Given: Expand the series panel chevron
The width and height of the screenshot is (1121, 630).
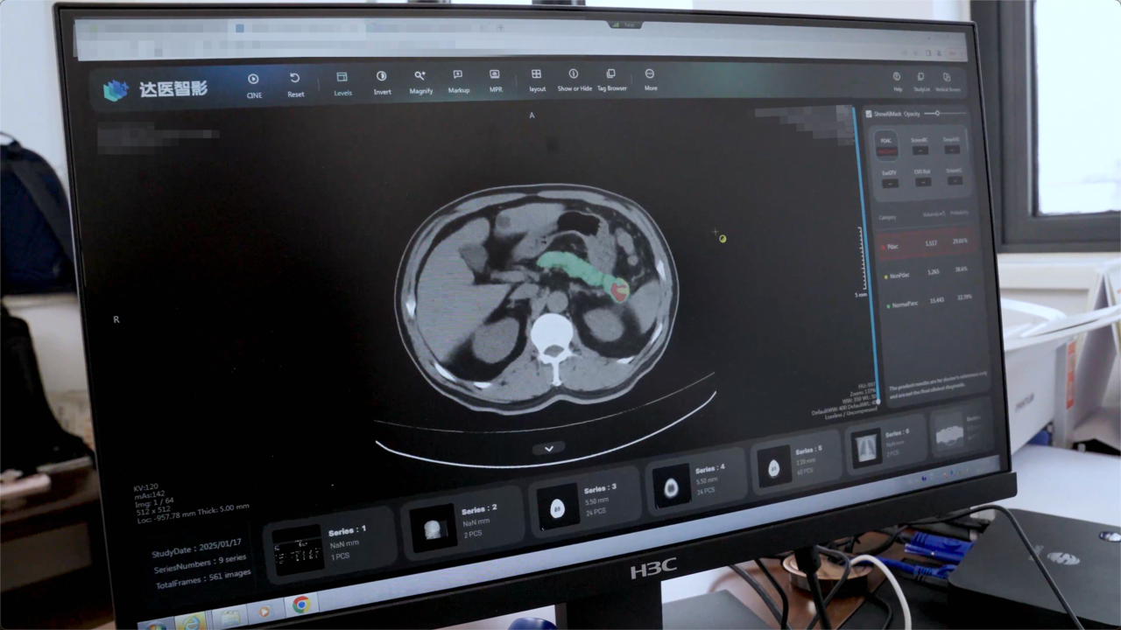Looking at the screenshot, I should coord(549,448).
